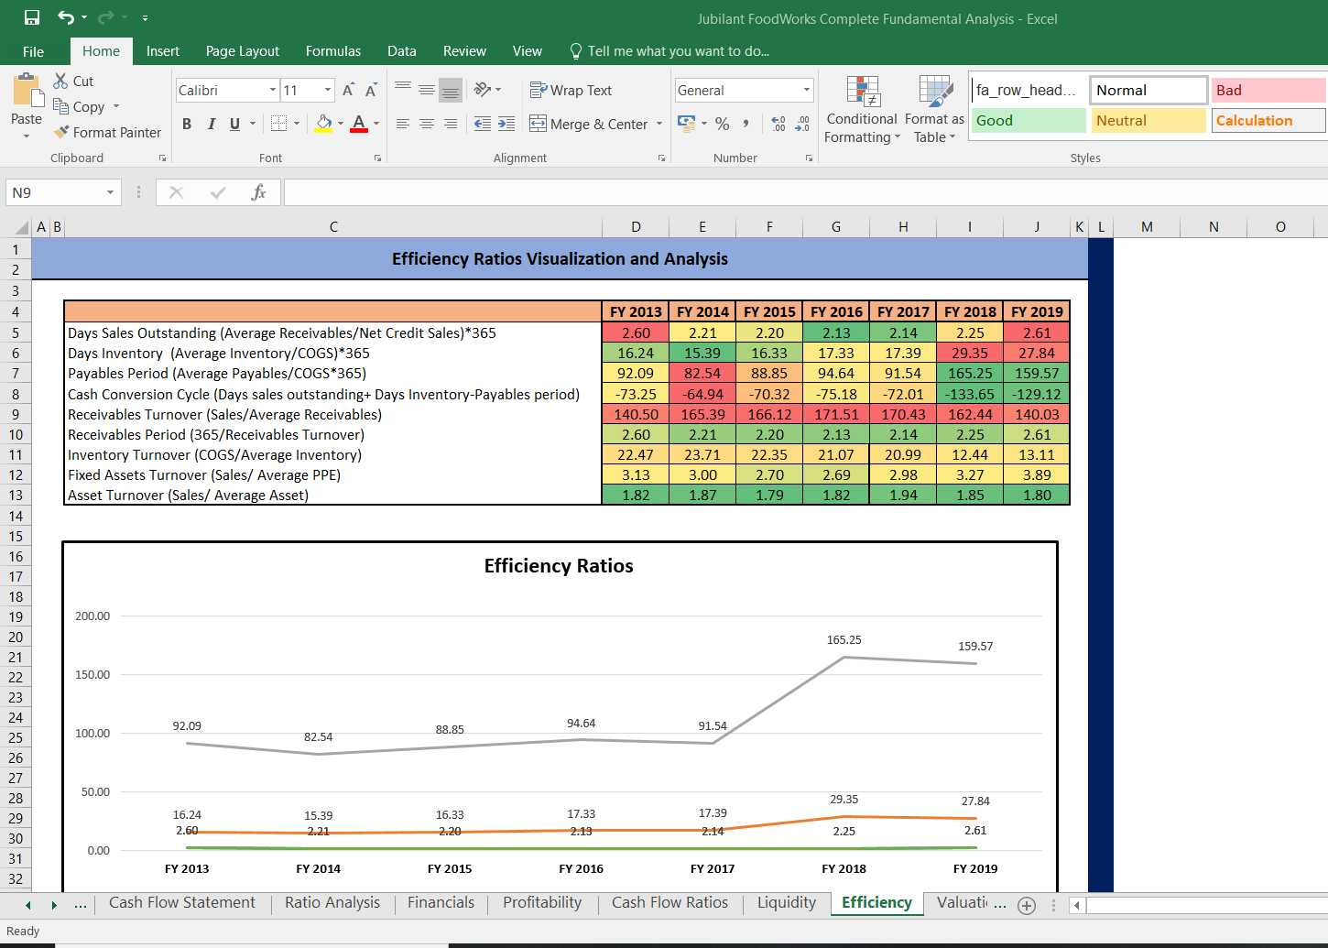Switch to Page Layout ribbon tab

pos(243,51)
